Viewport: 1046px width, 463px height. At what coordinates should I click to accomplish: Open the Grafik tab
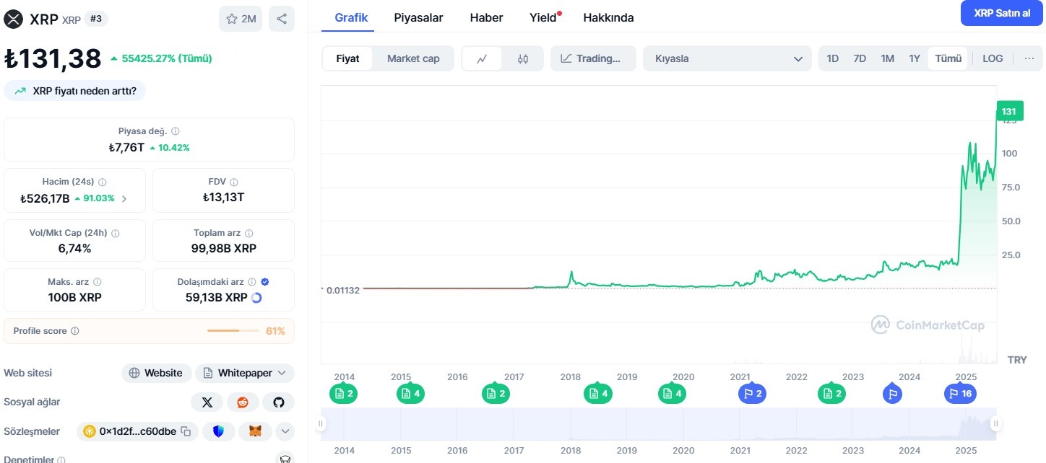351,17
